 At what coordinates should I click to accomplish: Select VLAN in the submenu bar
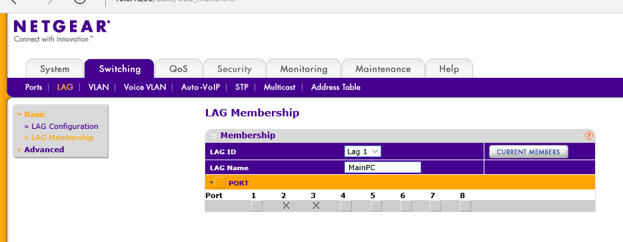99,87
